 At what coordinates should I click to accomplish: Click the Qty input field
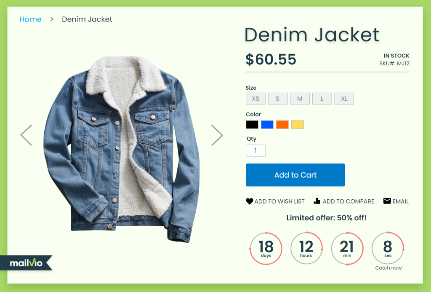point(255,150)
